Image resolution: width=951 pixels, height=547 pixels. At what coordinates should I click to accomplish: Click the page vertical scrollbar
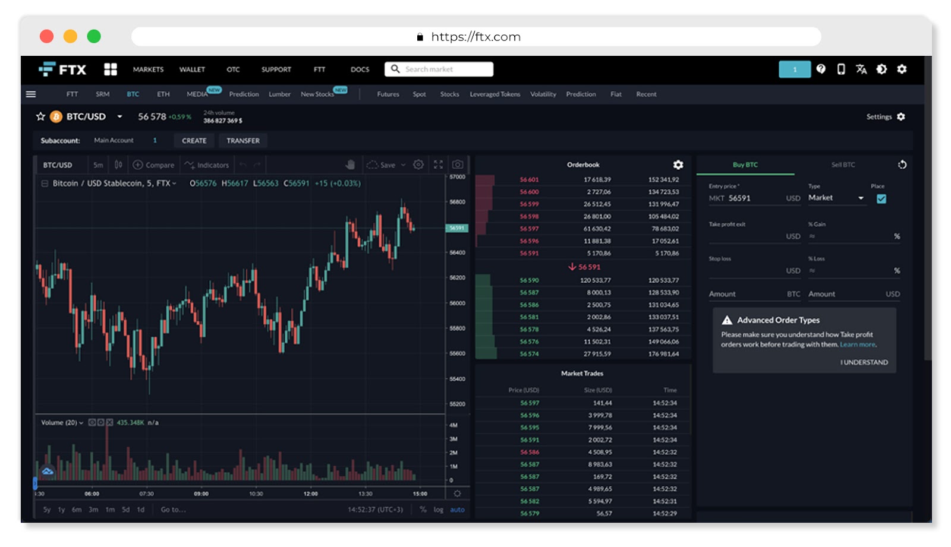(928, 208)
